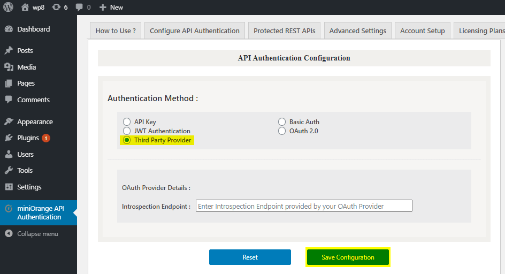Go to the Account Setup tab
Image resolution: width=505 pixels, height=274 pixels.
pyautogui.click(x=422, y=31)
